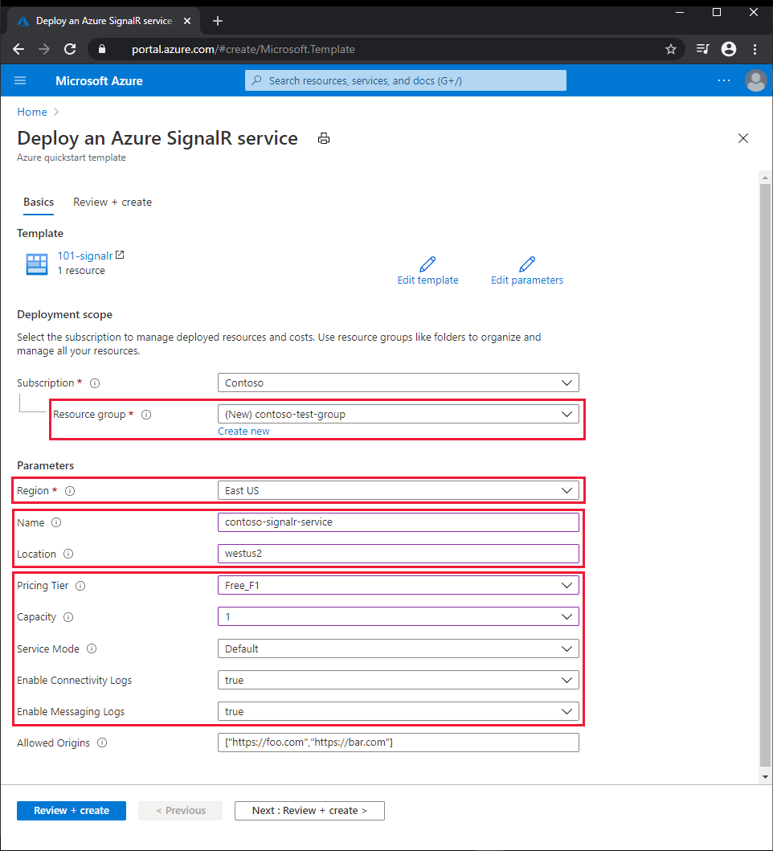
Task: Click the Capacity info icon
Action: [x=68, y=617]
